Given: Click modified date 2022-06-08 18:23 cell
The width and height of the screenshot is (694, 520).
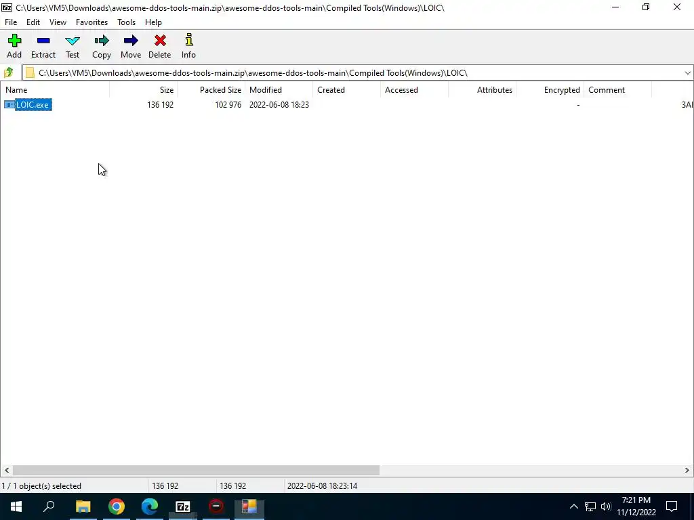Looking at the screenshot, I should (x=279, y=105).
